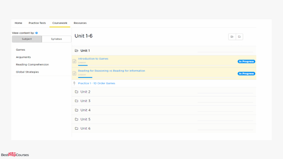Click the document icon beside Reading for Reasoning lesson
The image size is (283, 159).
[x=74, y=73]
